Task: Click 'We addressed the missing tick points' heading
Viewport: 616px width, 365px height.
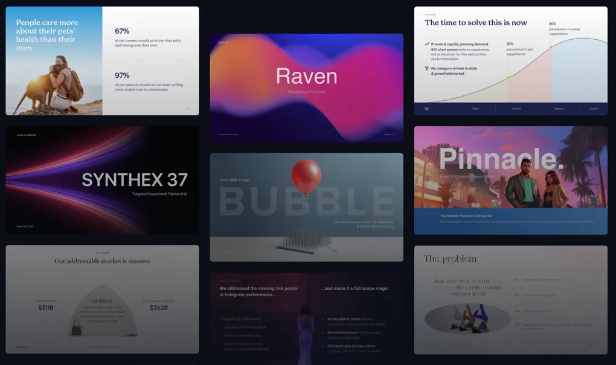Action: [258, 291]
